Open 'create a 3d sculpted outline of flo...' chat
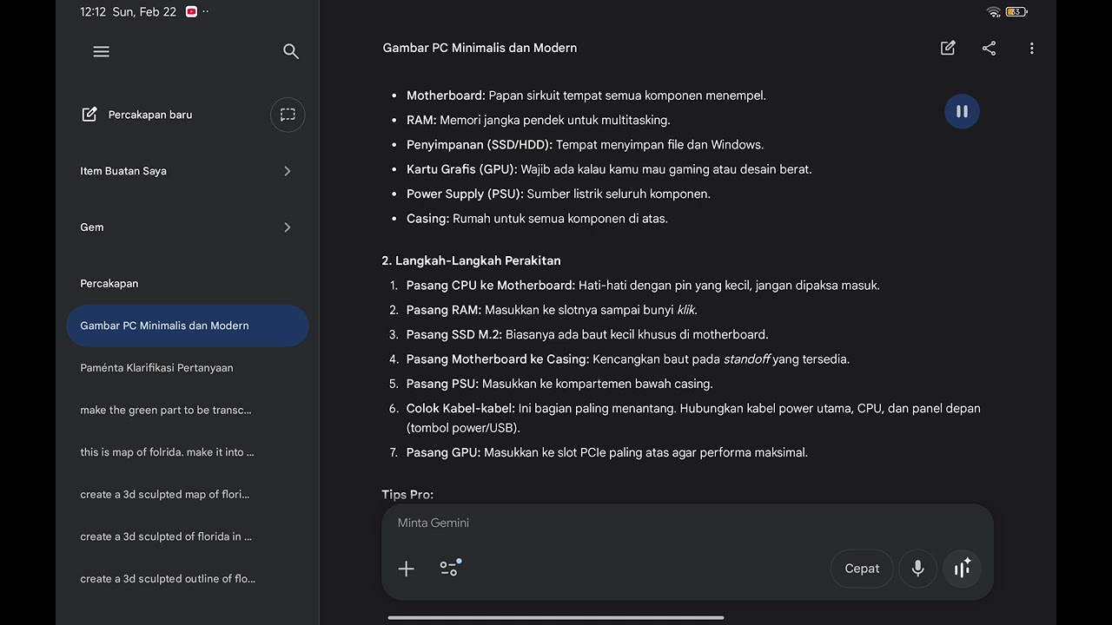1112x625 pixels. click(188, 579)
